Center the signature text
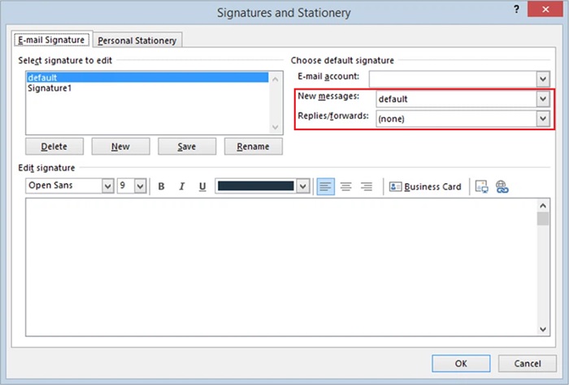Image resolution: width=569 pixels, height=385 pixels. pyautogui.click(x=345, y=186)
